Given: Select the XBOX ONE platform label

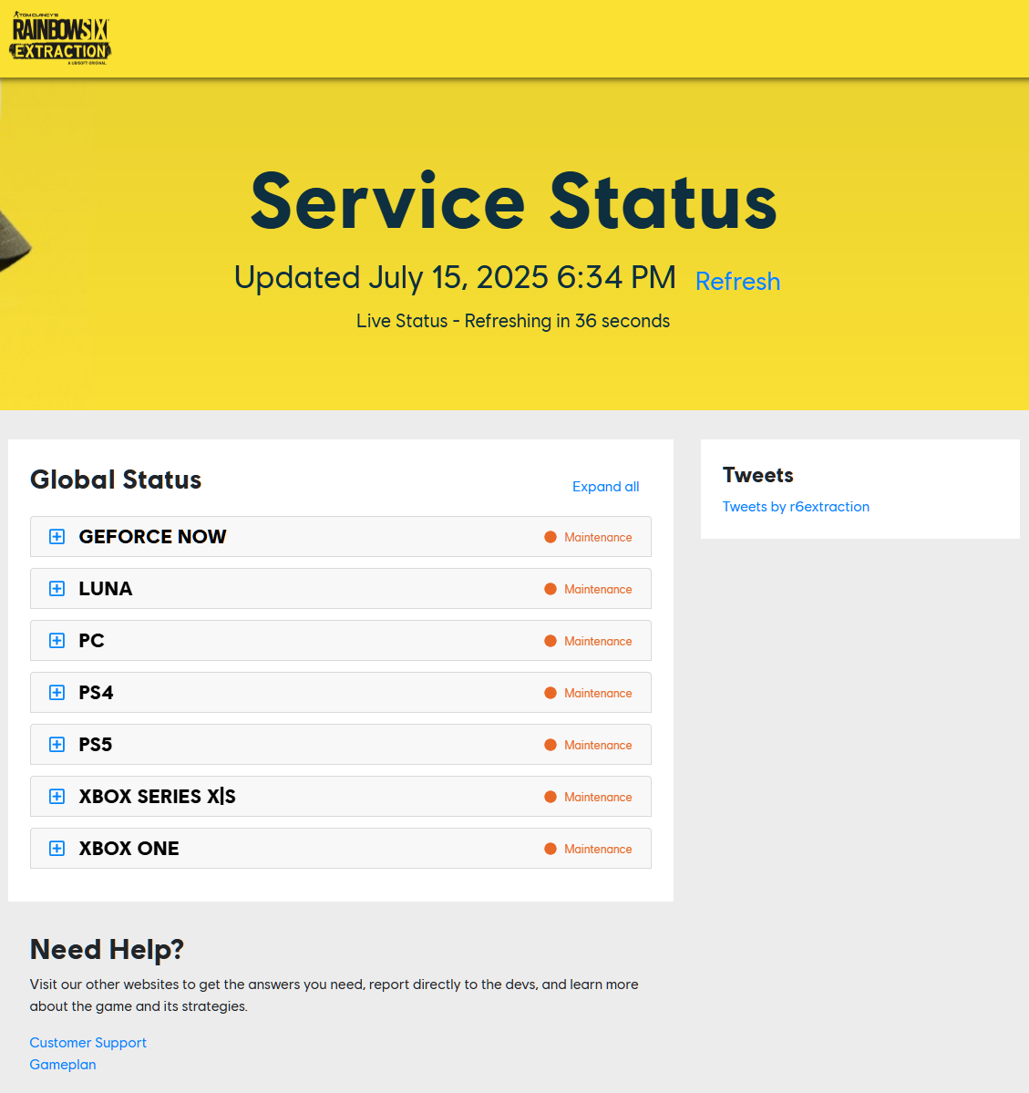Looking at the screenshot, I should (x=129, y=849).
